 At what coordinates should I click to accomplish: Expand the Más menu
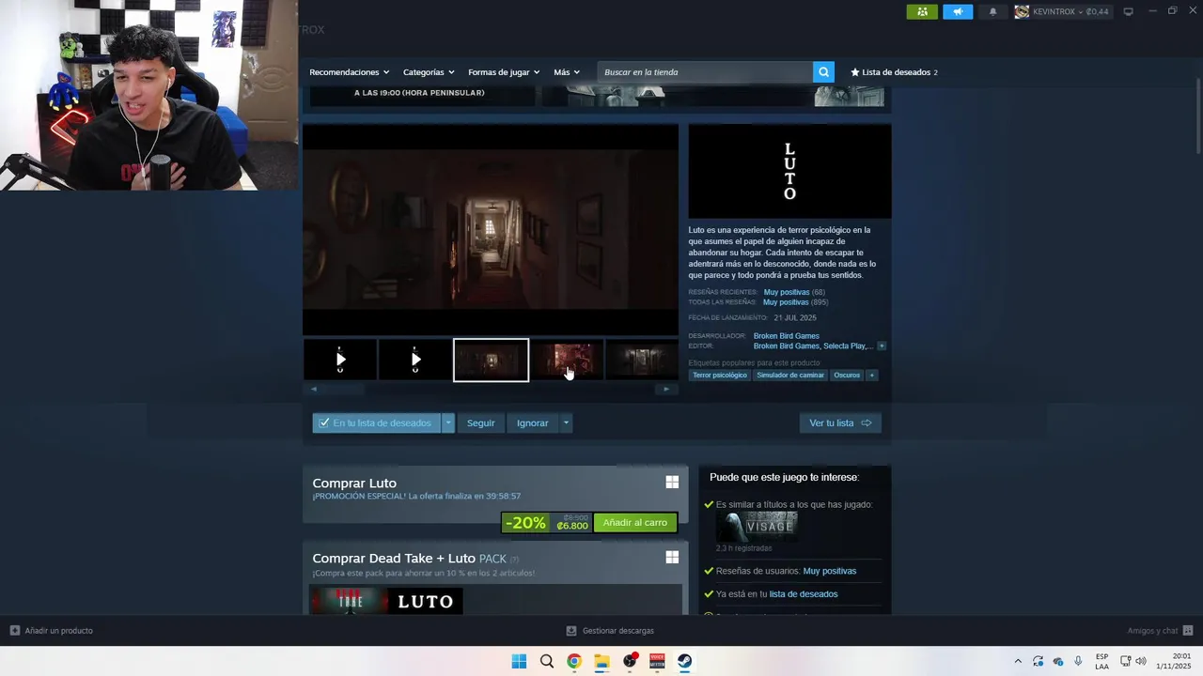point(567,72)
